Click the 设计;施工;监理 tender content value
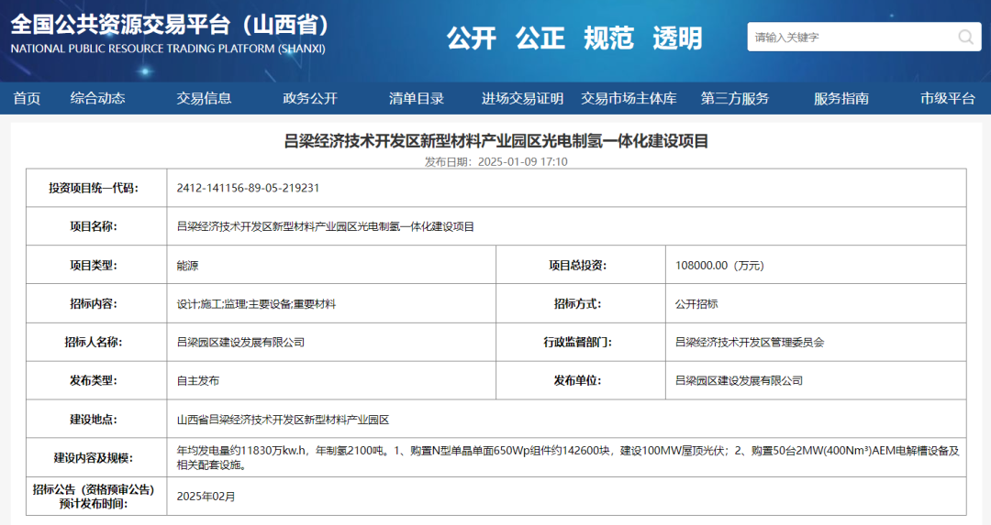The height and width of the screenshot is (525, 991). coord(256,304)
